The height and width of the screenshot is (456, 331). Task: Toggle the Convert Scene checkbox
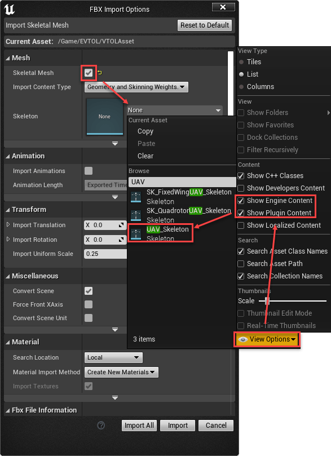pyautogui.click(x=89, y=291)
